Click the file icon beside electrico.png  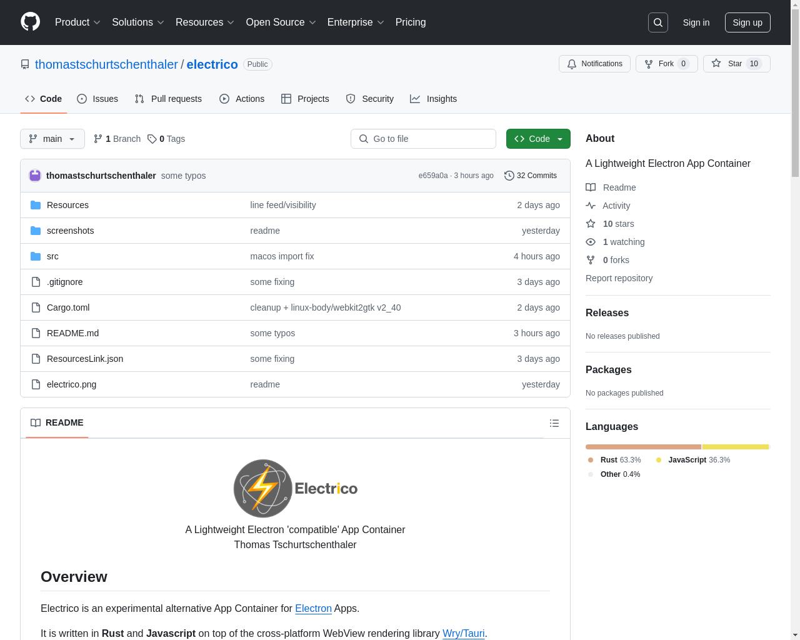pos(36,384)
